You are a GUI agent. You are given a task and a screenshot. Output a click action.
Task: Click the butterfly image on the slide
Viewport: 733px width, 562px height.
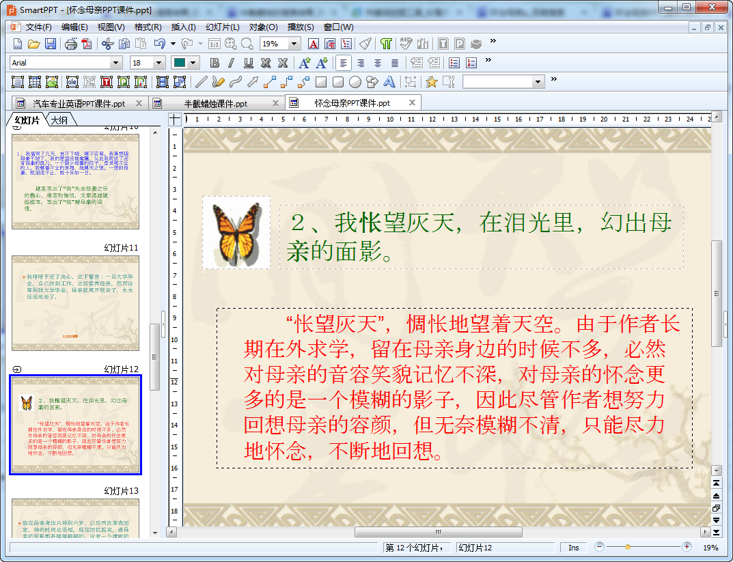tap(236, 233)
